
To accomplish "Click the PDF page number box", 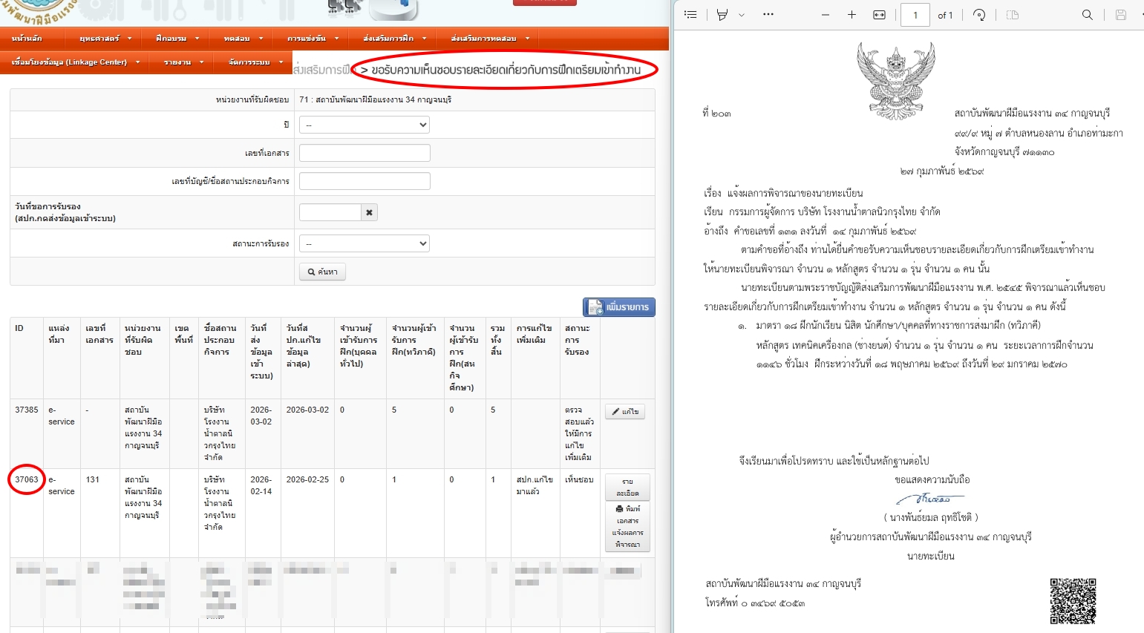I will point(915,15).
